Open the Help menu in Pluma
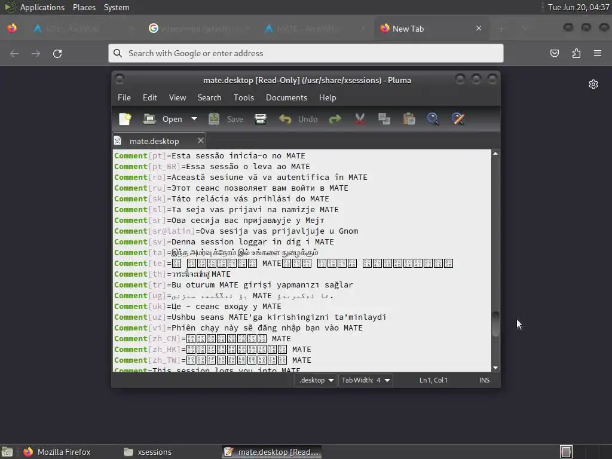The image size is (612, 459). point(328,97)
